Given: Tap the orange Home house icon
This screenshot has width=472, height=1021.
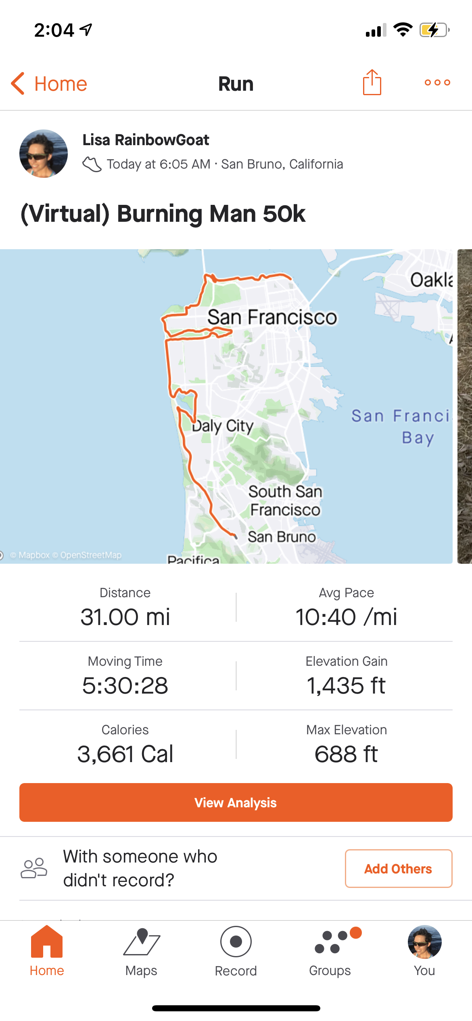Looking at the screenshot, I should coord(47,942).
